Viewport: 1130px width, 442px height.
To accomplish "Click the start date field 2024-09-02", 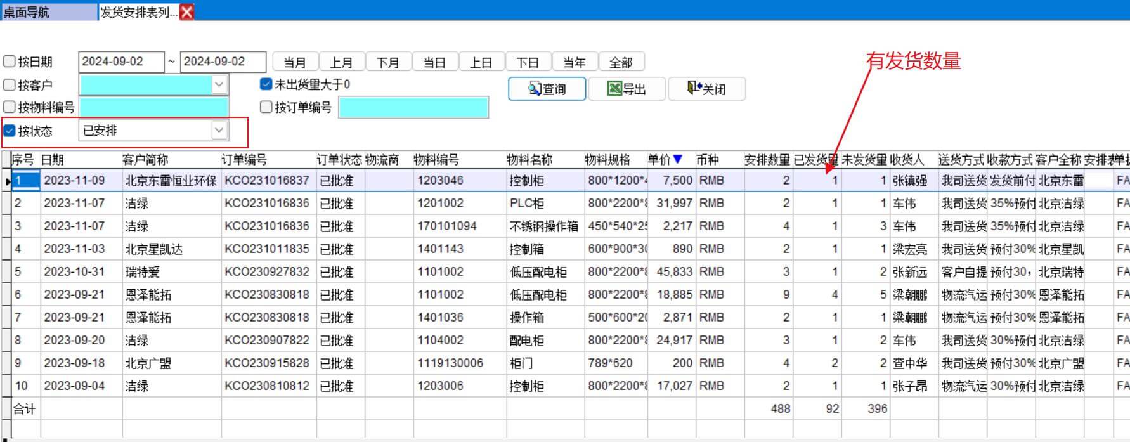I will (120, 62).
